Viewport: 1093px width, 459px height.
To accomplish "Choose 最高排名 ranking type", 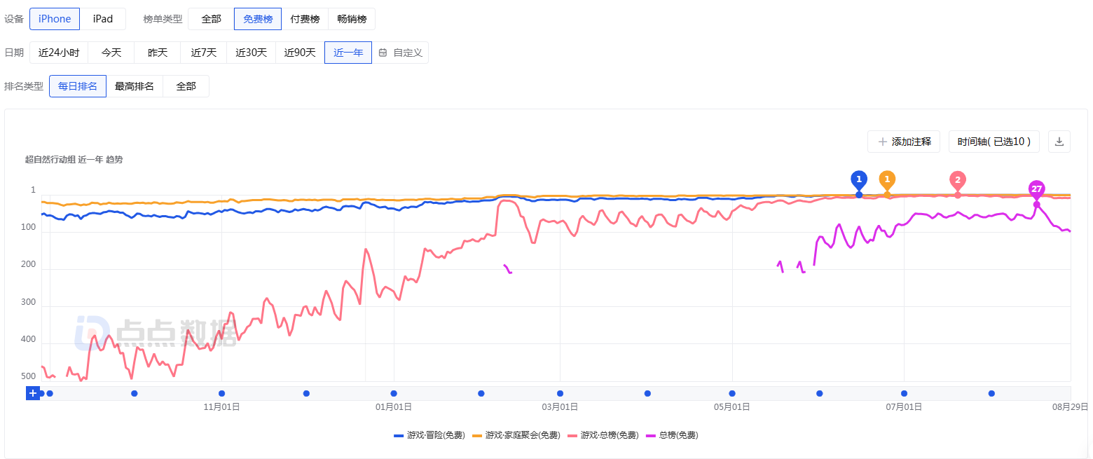I will click(135, 86).
